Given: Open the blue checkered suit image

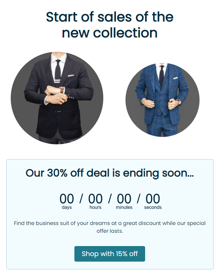Looking at the screenshot, I should 163,100.
